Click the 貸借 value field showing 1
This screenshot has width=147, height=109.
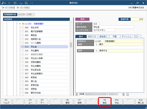[x=96, y=44]
